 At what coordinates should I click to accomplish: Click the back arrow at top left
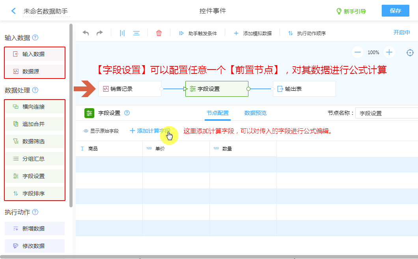click(x=14, y=11)
